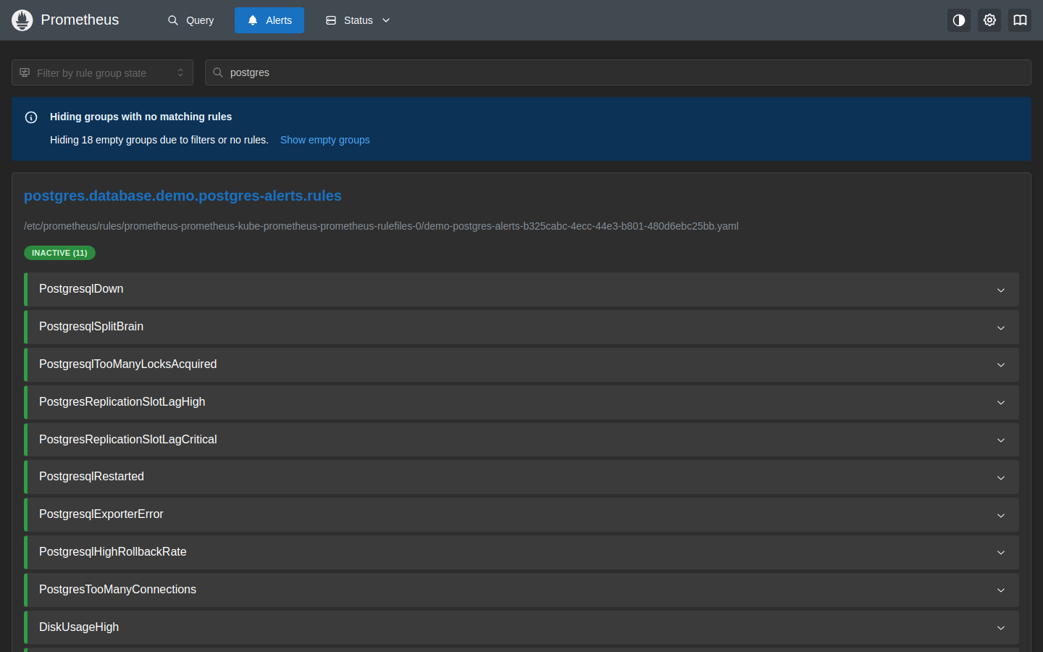Select the PostgresqlRestarted rule name
Viewport: 1043px width, 652px height.
click(91, 476)
